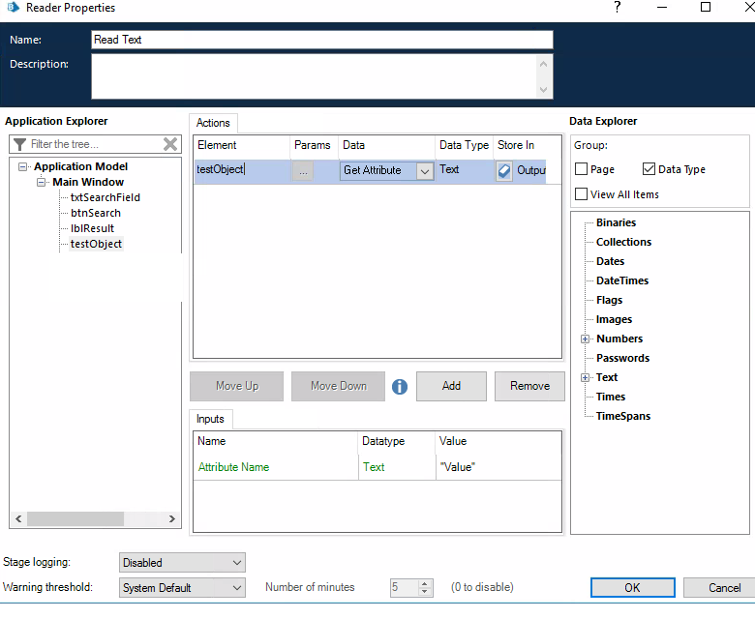Open the Get Attribute data dropdown

[424, 171]
